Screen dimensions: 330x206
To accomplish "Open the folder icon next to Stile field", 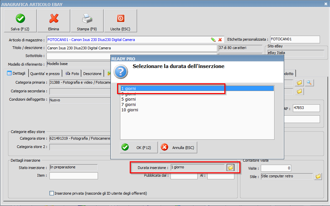I will point(318,176).
